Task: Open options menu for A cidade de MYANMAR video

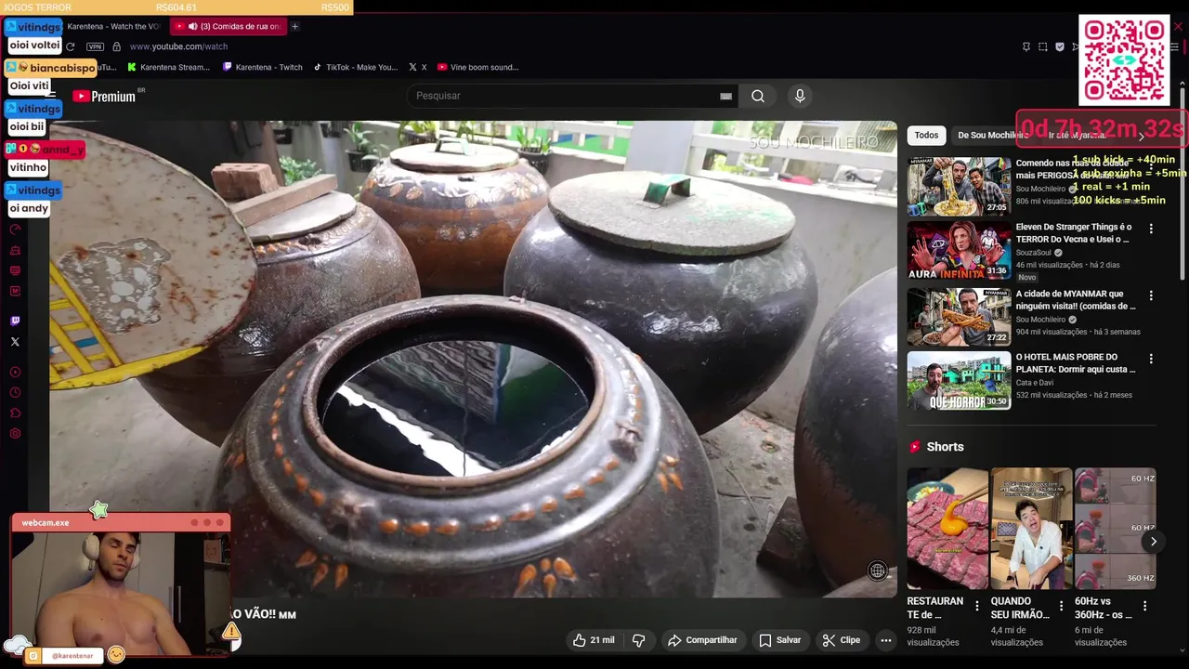Action: (1151, 295)
